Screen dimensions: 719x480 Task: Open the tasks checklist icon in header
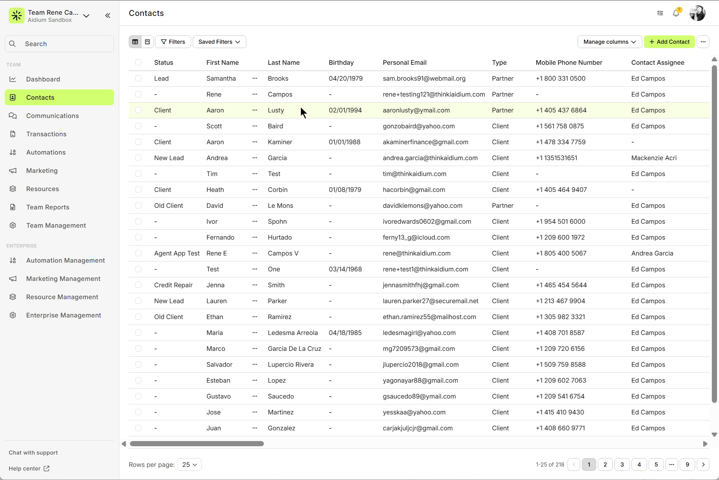(x=660, y=13)
